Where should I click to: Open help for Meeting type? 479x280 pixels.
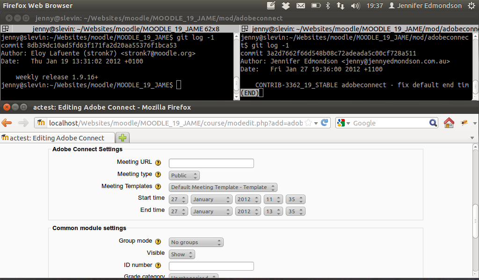click(158, 175)
